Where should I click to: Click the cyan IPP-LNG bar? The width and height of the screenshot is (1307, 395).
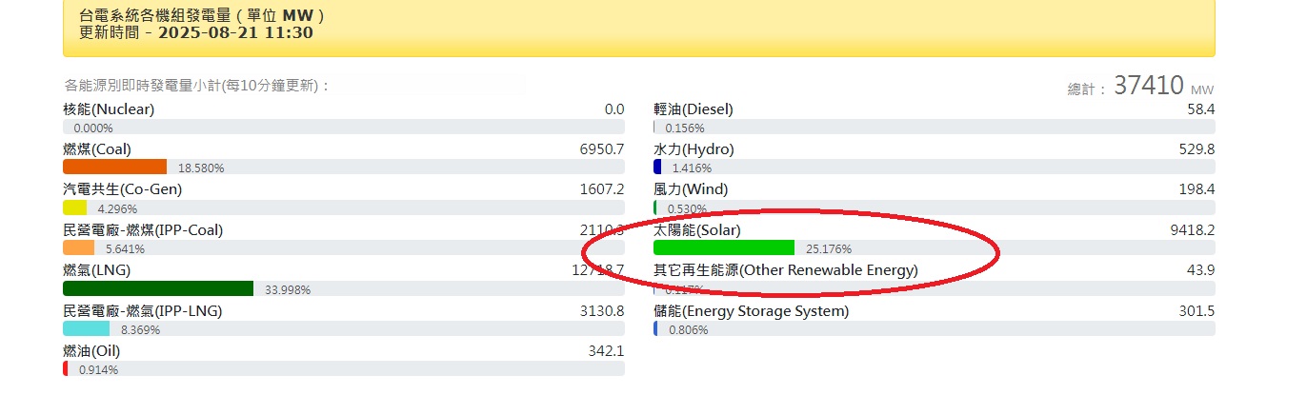click(86, 328)
